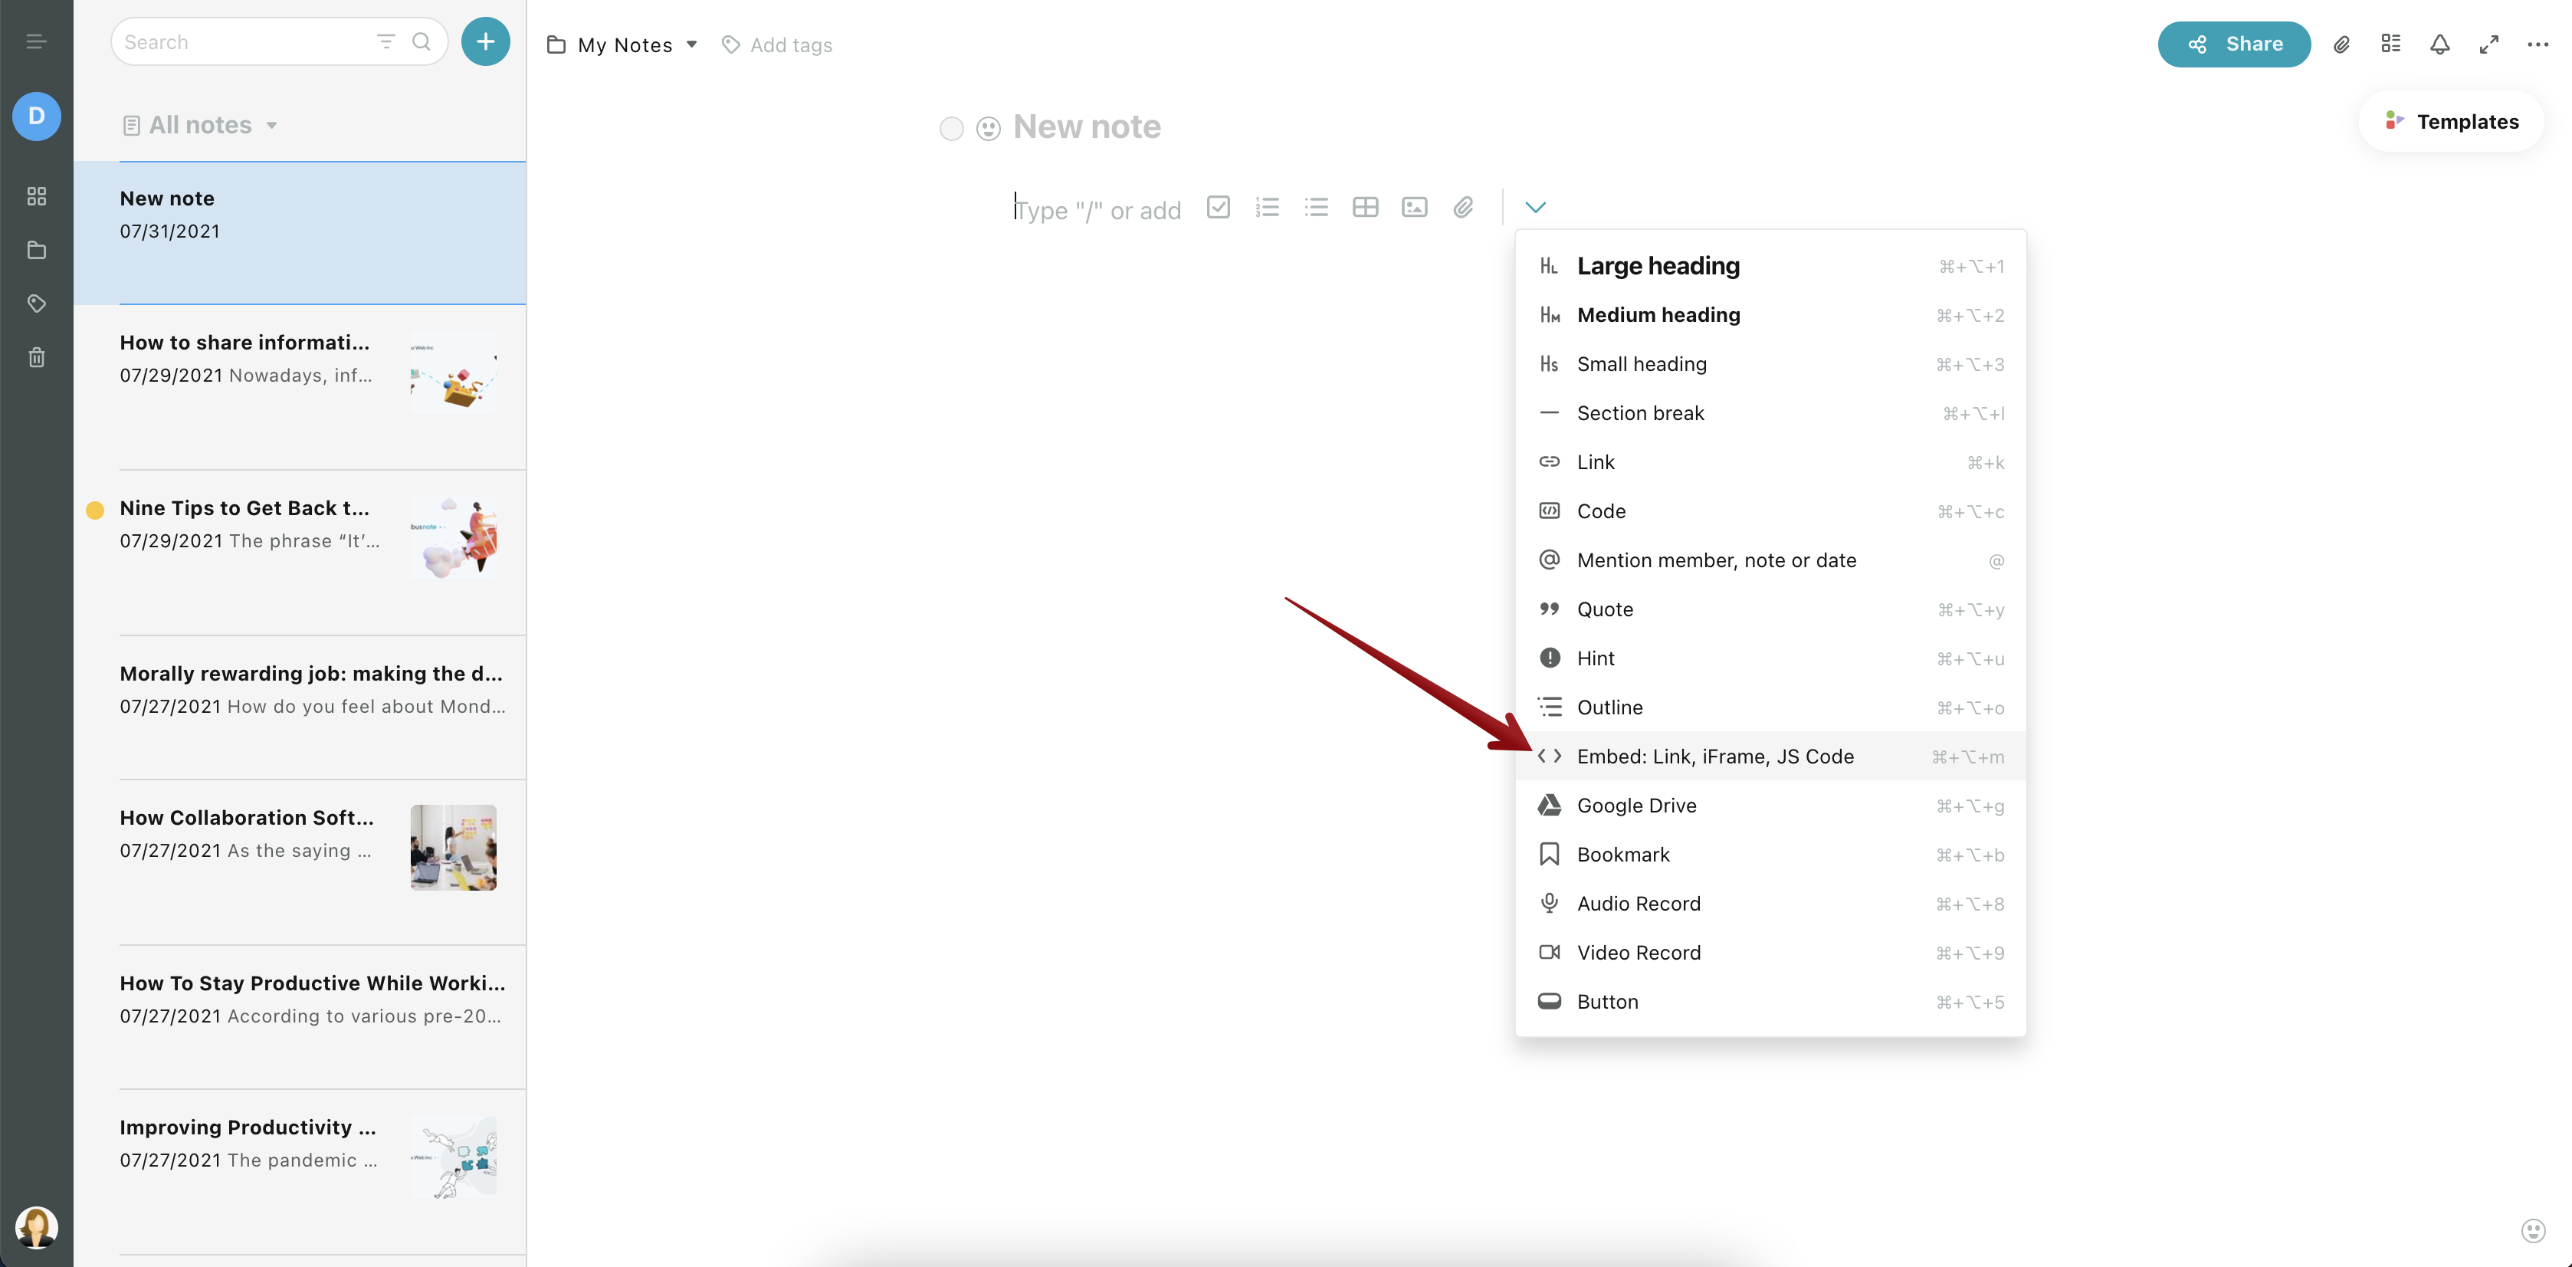Viewport: 2572px width, 1267px height.
Task: Click the Google Drive embed icon
Action: [1548, 806]
